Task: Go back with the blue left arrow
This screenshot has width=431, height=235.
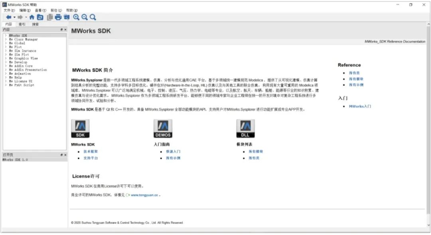Action: pyautogui.click(x=8, y=17)
